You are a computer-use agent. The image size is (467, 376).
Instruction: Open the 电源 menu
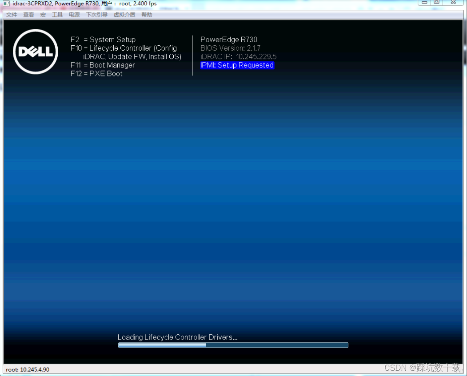74,15
